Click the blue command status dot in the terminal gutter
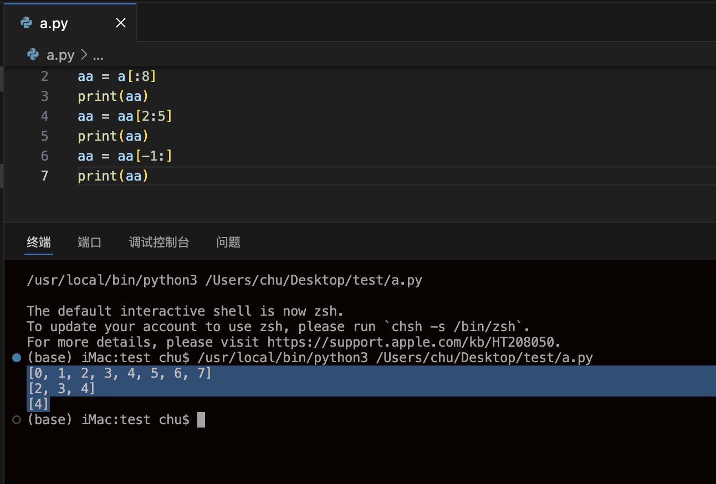Image resolution: width=716 pixels, height=484 pixels. coord(16,357)
